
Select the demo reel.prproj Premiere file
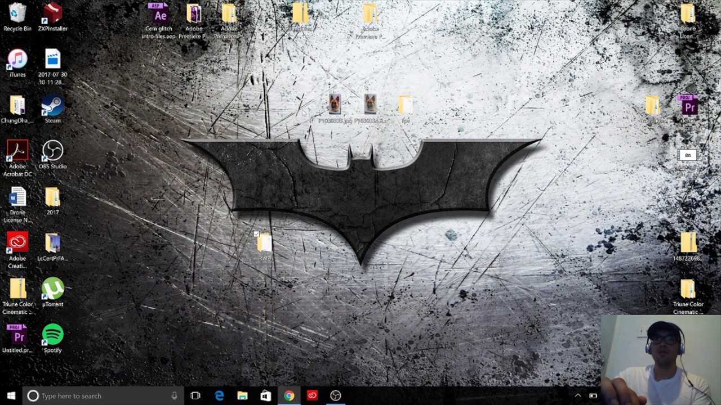[688, 112]
